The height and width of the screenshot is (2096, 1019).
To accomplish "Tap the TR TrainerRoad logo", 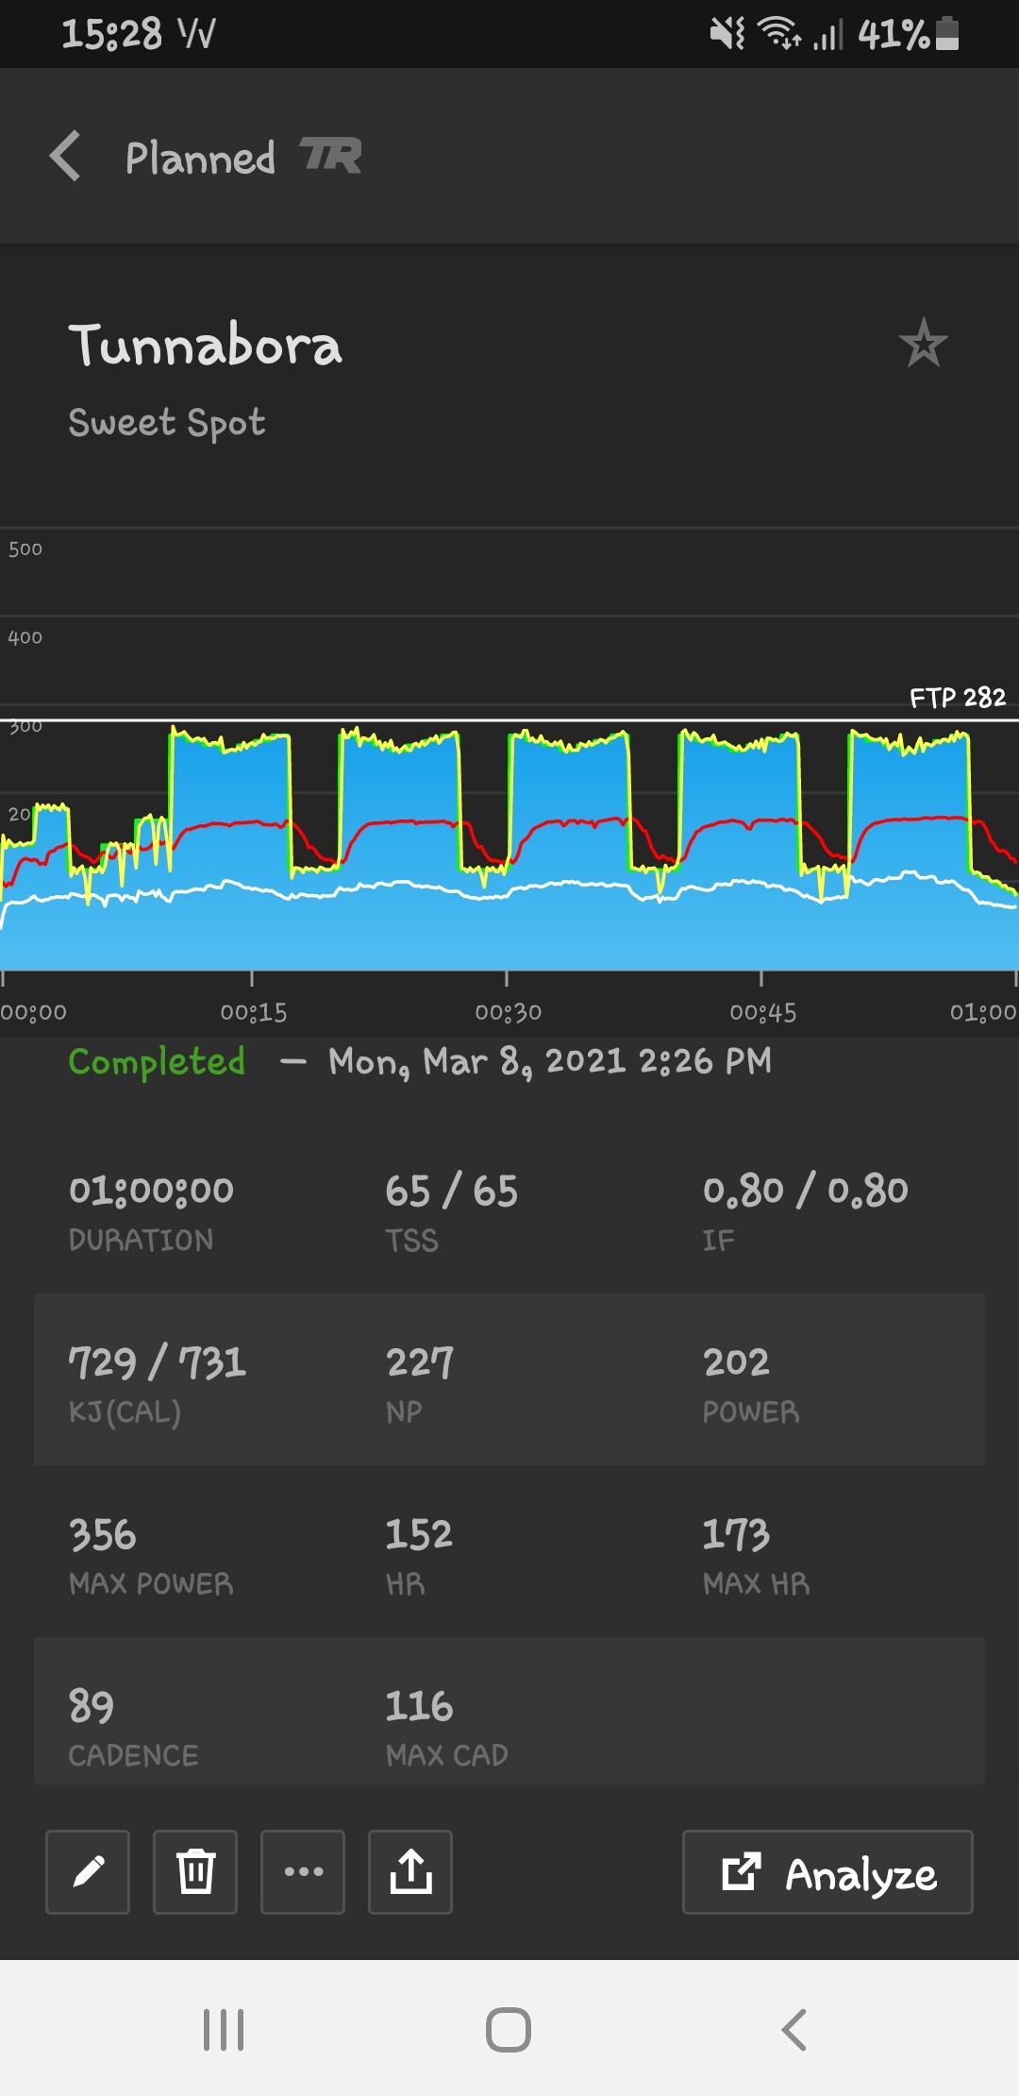I will tap(330, 156).
